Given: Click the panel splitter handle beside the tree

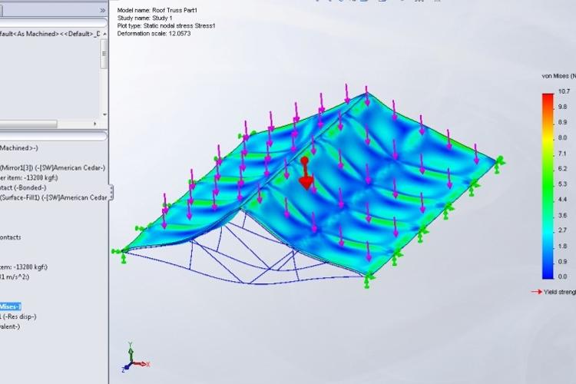Looking at the screenshot, I should point(111,193).
